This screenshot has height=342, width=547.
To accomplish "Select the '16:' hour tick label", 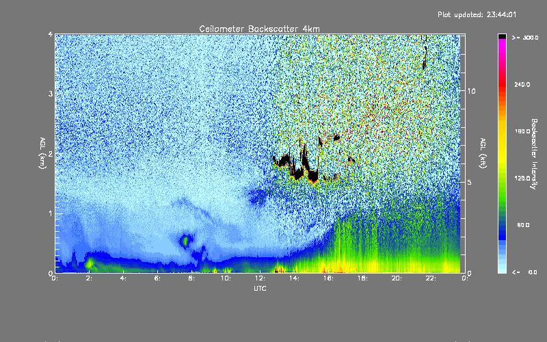I will [329, 278].
